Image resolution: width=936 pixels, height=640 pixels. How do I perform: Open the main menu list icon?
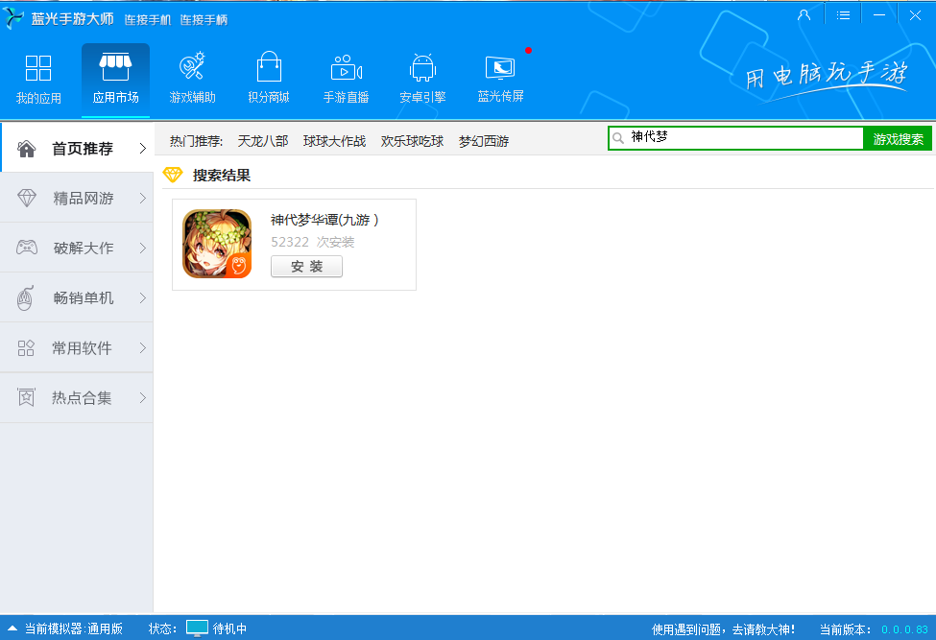[843, 15]
